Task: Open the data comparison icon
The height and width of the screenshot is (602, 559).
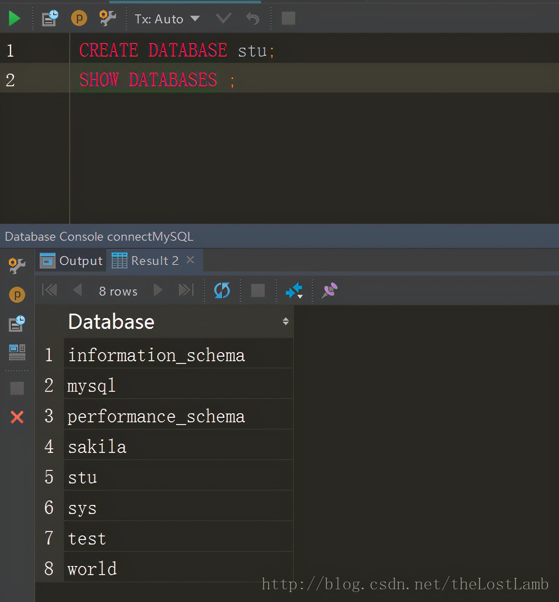Action: tap(294, 290)
